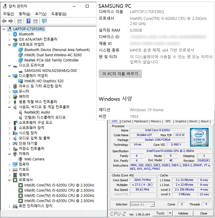This screenshot has width=215, height=218.
Task: Click the 모니터 category icon
Action: coord(15,91)
